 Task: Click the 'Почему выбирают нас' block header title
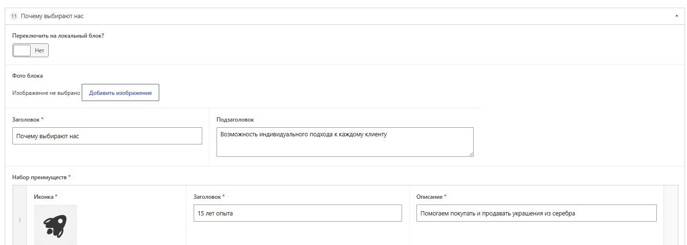tap(52, 16)
